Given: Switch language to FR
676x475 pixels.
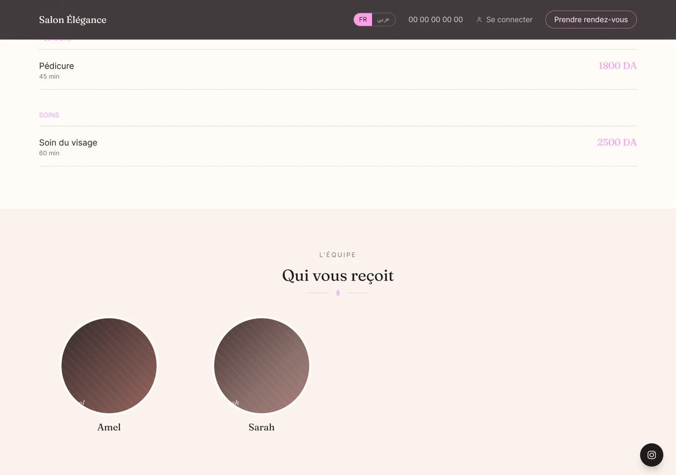Looking at the screenshot, I should (363, 19).
